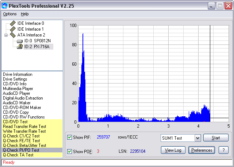This screenshot has width=234, height=167.
Task: Open AudioCD Player function
Action: pos(16,93)
